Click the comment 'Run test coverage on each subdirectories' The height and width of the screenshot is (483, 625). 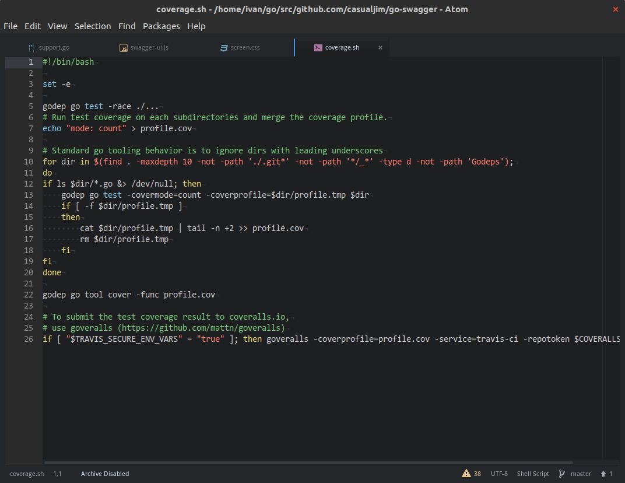215,118
